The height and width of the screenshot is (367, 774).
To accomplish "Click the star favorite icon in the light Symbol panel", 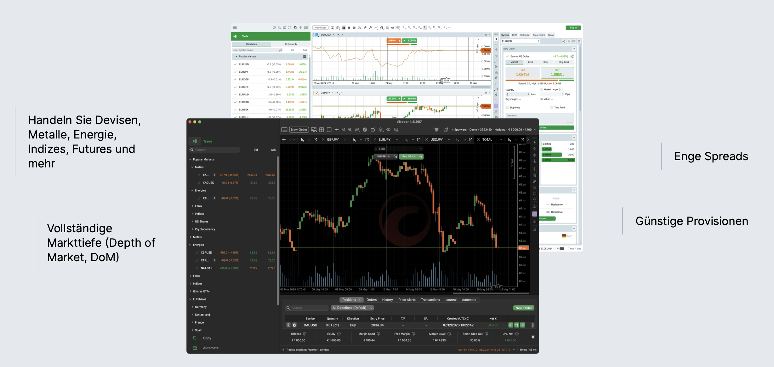I will (x=569, y=41).
